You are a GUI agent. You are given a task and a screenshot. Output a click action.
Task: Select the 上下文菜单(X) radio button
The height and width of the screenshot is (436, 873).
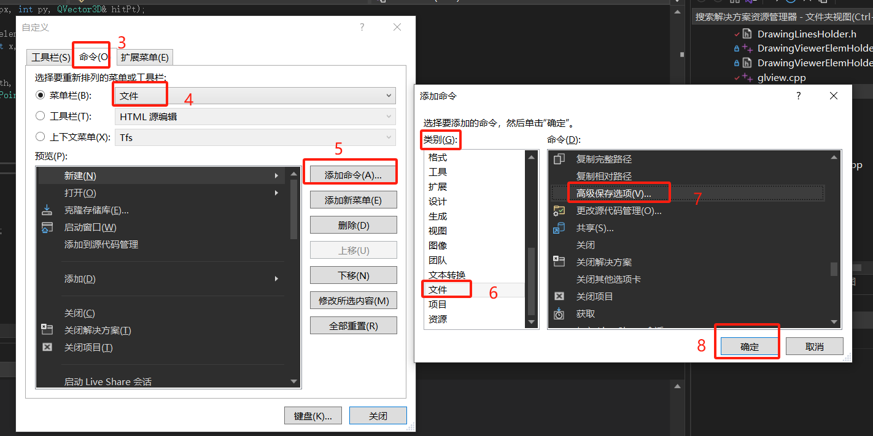(x=41, y=137)
